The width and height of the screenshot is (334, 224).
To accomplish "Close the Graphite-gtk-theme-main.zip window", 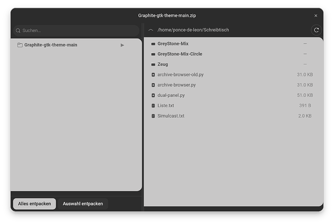I will pyautogui.click(x=316, y=15).
